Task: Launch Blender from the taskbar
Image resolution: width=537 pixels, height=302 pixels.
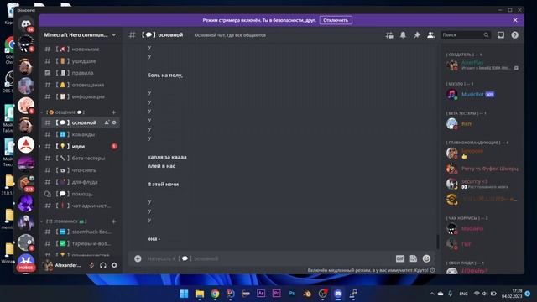Action: click(307, 294)
